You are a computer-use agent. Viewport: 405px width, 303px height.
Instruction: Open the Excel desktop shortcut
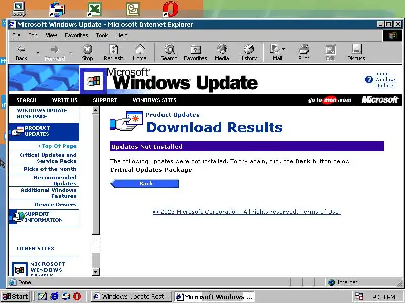(94, 9)
